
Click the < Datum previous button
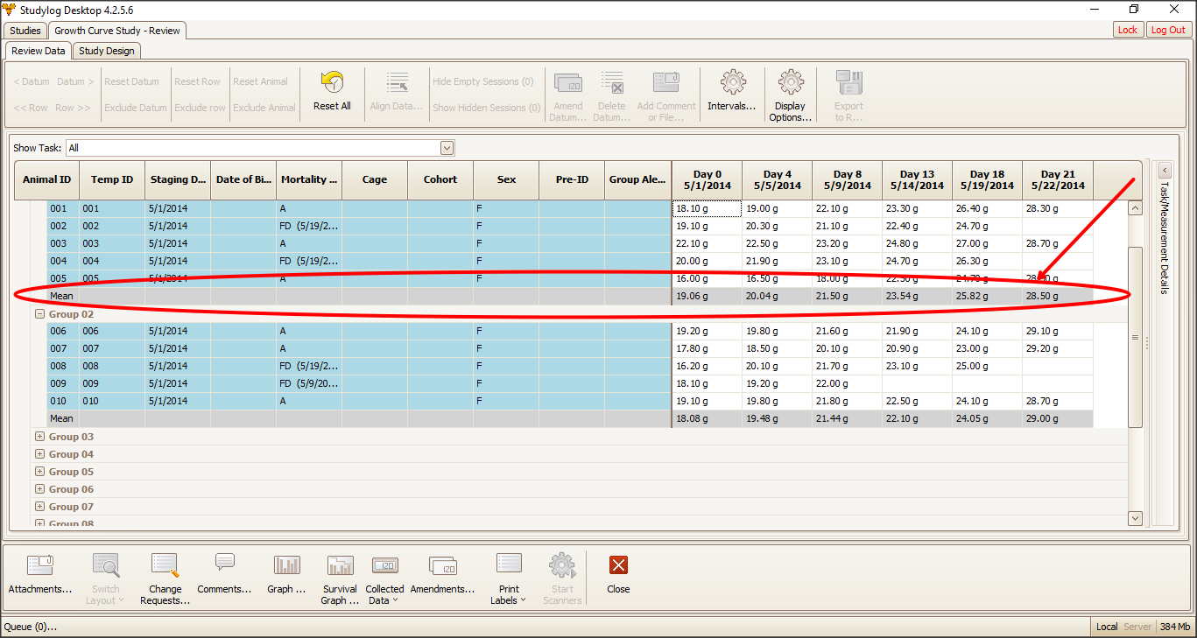click(32, 81)
